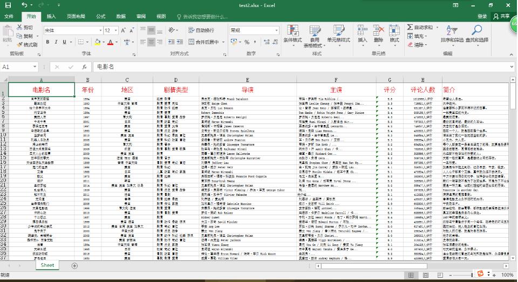The height and width of the screenshot is (282, 518).
Task: Toggle Bold formatting
Action: [47, 42]
